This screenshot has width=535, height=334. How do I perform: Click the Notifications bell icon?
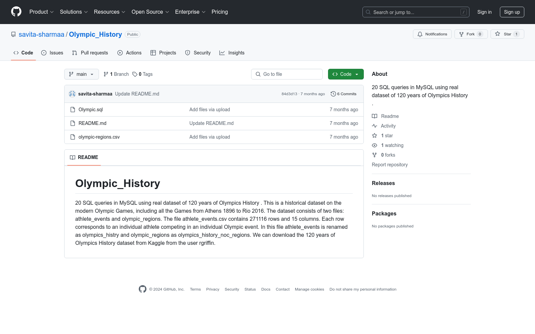coord(420,34)
